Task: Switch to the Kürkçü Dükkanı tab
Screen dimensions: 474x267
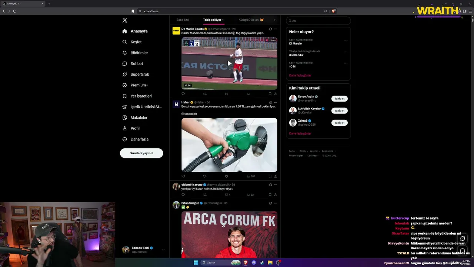Action: coord(251,20)
